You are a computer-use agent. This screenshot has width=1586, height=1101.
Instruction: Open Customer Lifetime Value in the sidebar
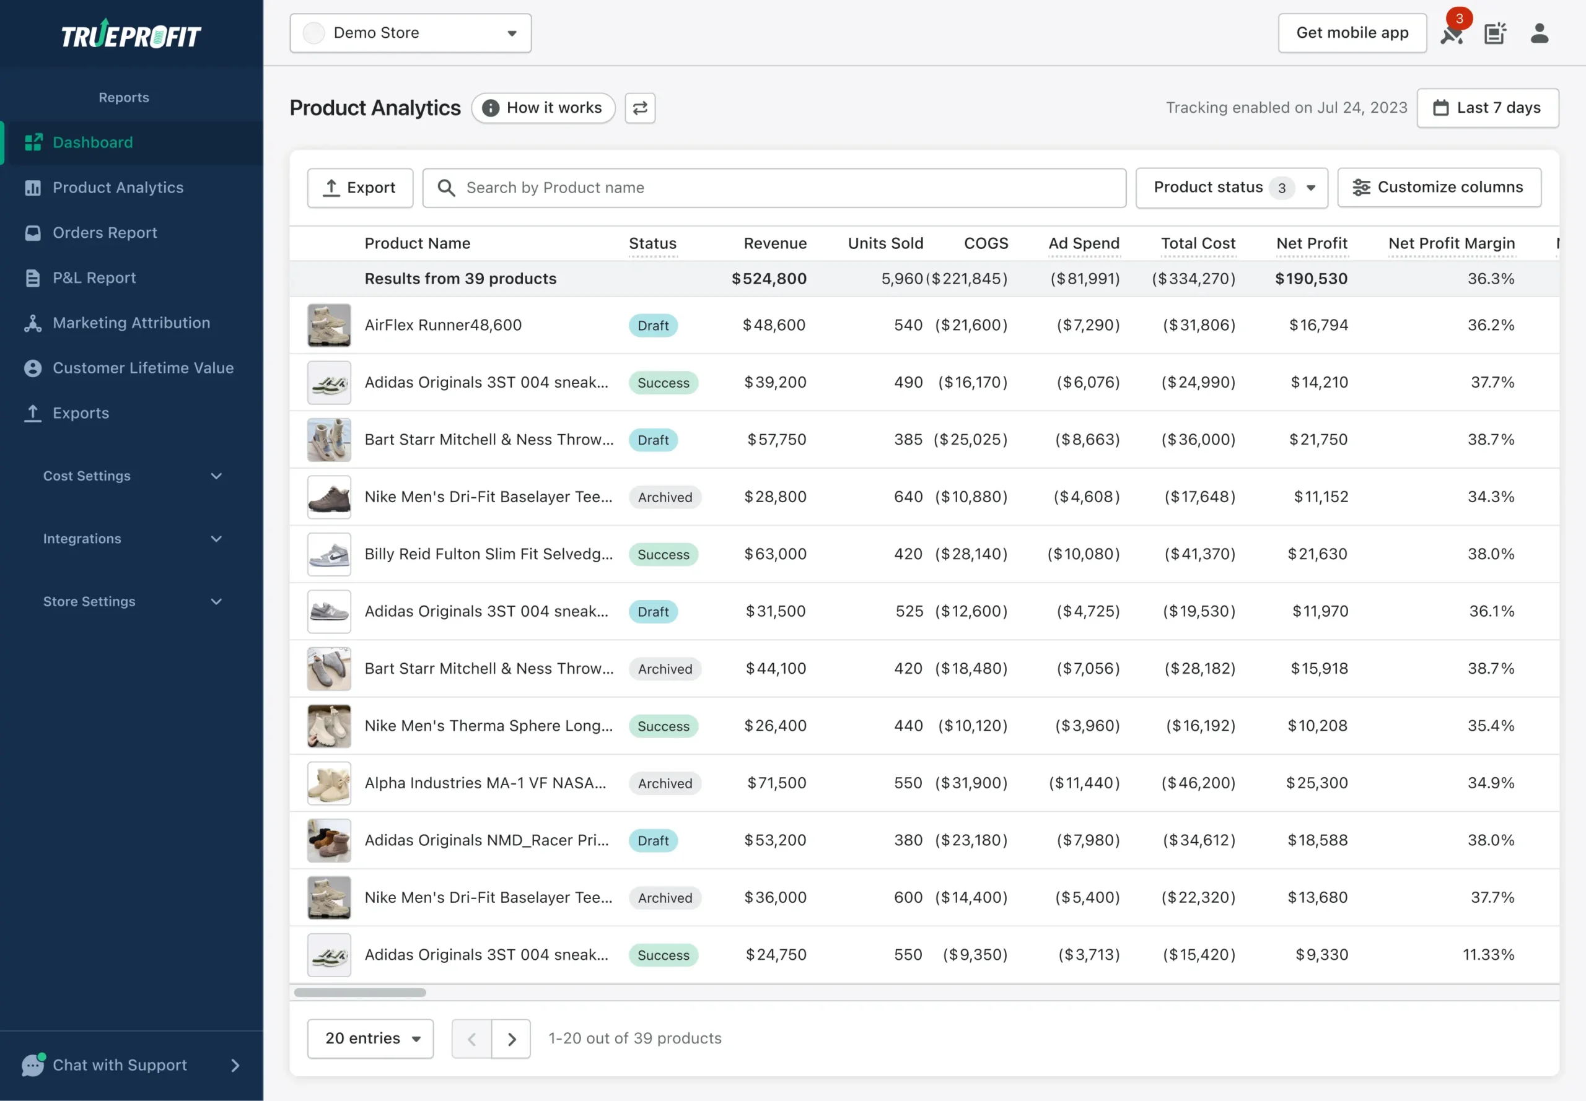132,368
